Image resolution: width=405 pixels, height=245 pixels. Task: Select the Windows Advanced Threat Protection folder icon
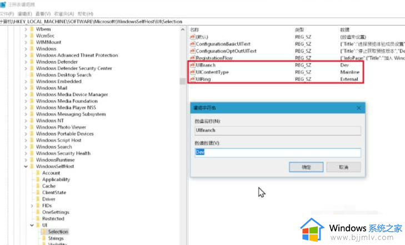click(x=32, y=55)
